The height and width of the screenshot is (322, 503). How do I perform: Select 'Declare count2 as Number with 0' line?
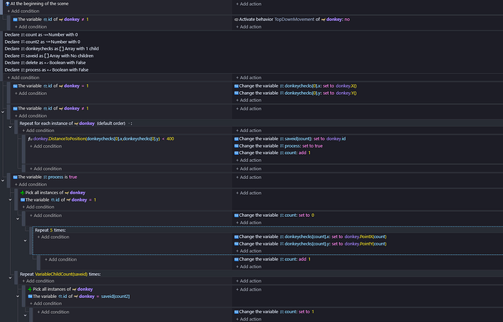(x=42, y=42)
